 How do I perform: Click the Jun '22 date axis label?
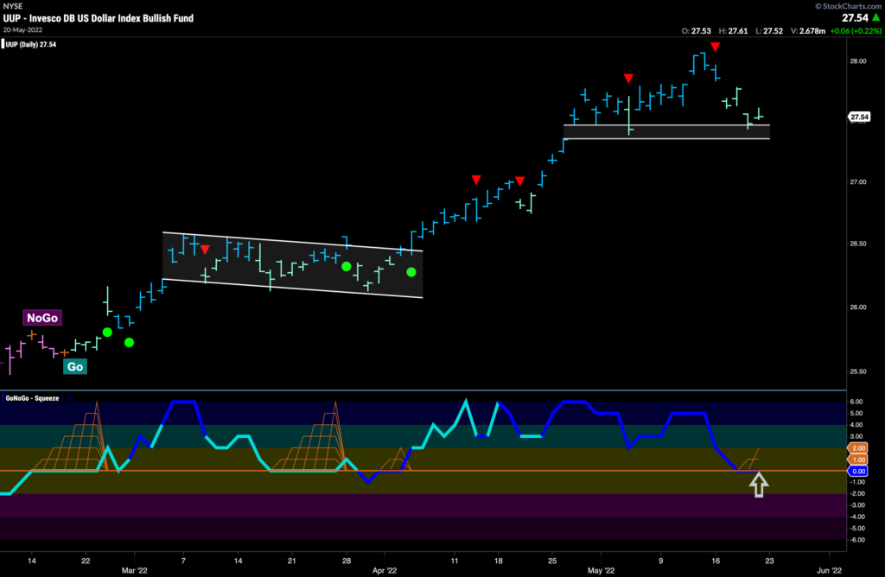tap(829, 570)
